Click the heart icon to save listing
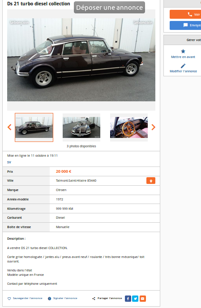This screenshot has height=308, width=201. (x=9, y=299)
